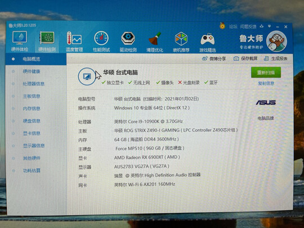Click the download icon beside 问题反馈
This screenshot has width=304, height=228.
click(x=262, y=26)
